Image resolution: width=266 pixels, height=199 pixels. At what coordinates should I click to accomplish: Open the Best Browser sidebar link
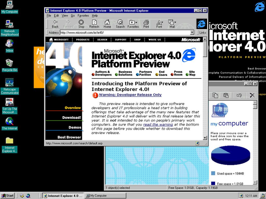click(69, 137)
